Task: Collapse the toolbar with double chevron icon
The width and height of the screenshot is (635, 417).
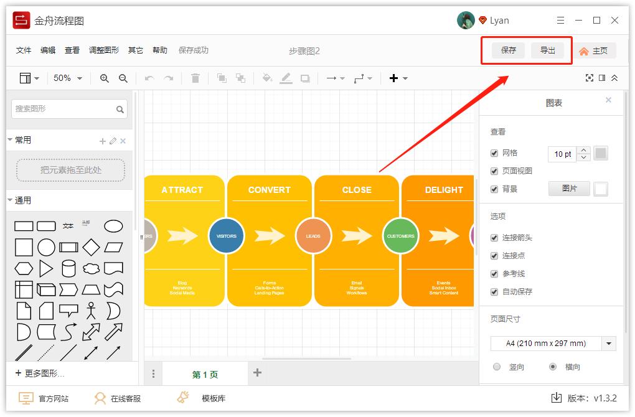Action: point(613,78)
